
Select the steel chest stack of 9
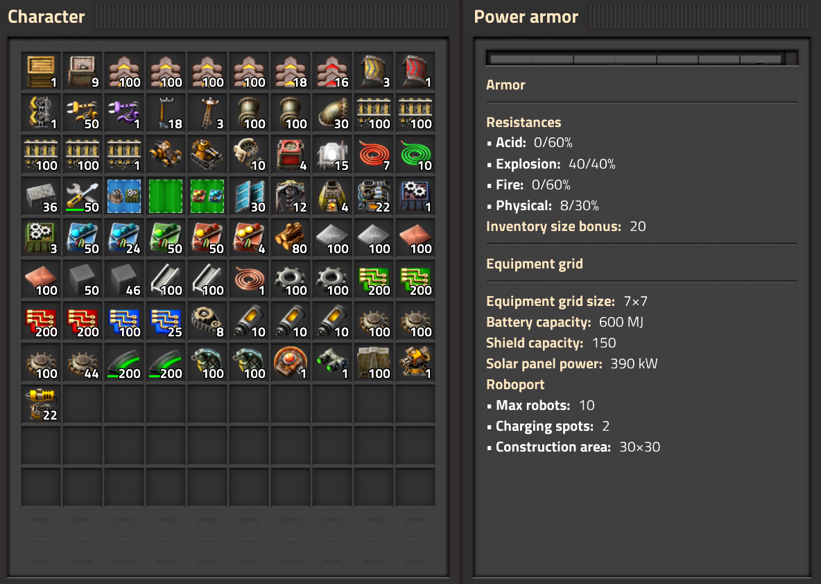[83, 71]
